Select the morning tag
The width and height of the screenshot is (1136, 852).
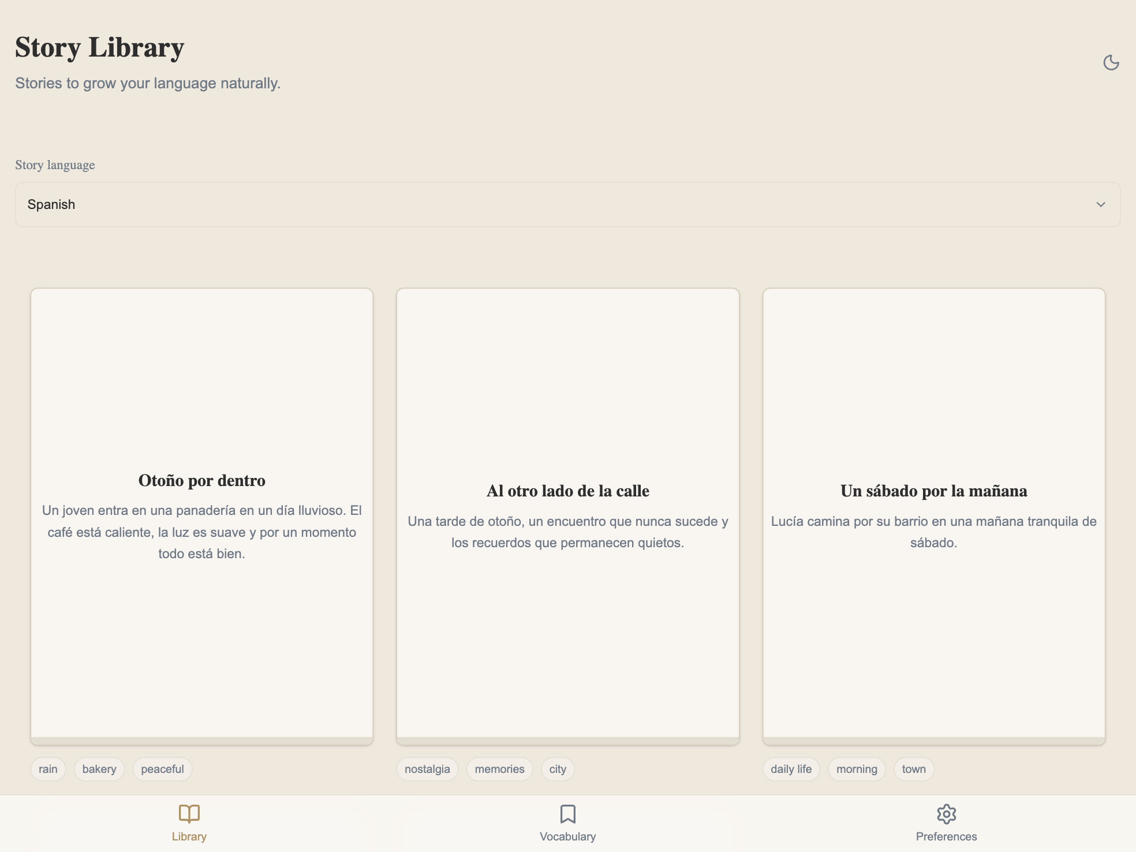[x=857, y=769]
